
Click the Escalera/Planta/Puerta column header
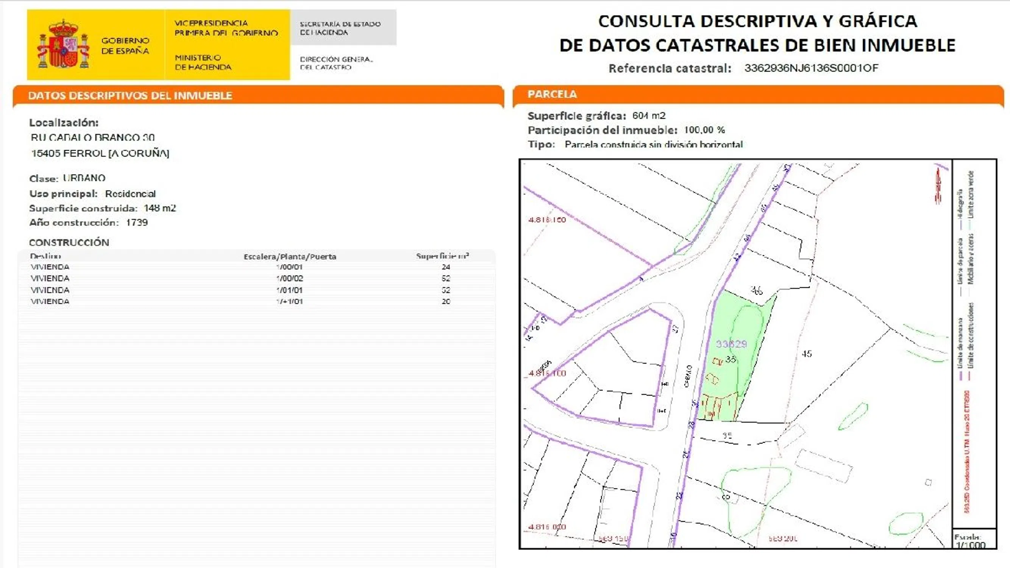[x=290, y=256]
